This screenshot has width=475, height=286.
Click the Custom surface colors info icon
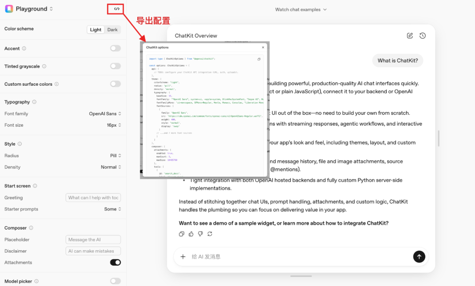pos(57,84)
